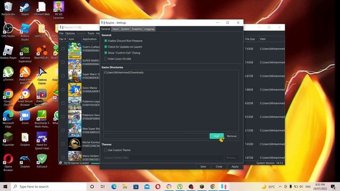Image resolution: width=340 pixels, height=191 pixels.
Task: Show hidden system tray icons chevron
Action: tap(280, 186)
